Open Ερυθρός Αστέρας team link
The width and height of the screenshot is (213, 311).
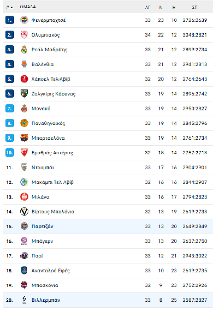pos(52,153)
